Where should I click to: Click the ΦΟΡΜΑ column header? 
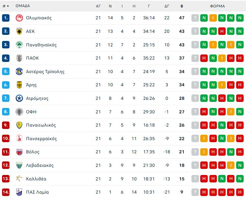point(218,6)
